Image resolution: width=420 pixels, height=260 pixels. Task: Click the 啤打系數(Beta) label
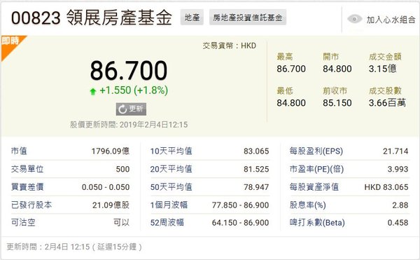click(317, 222)
